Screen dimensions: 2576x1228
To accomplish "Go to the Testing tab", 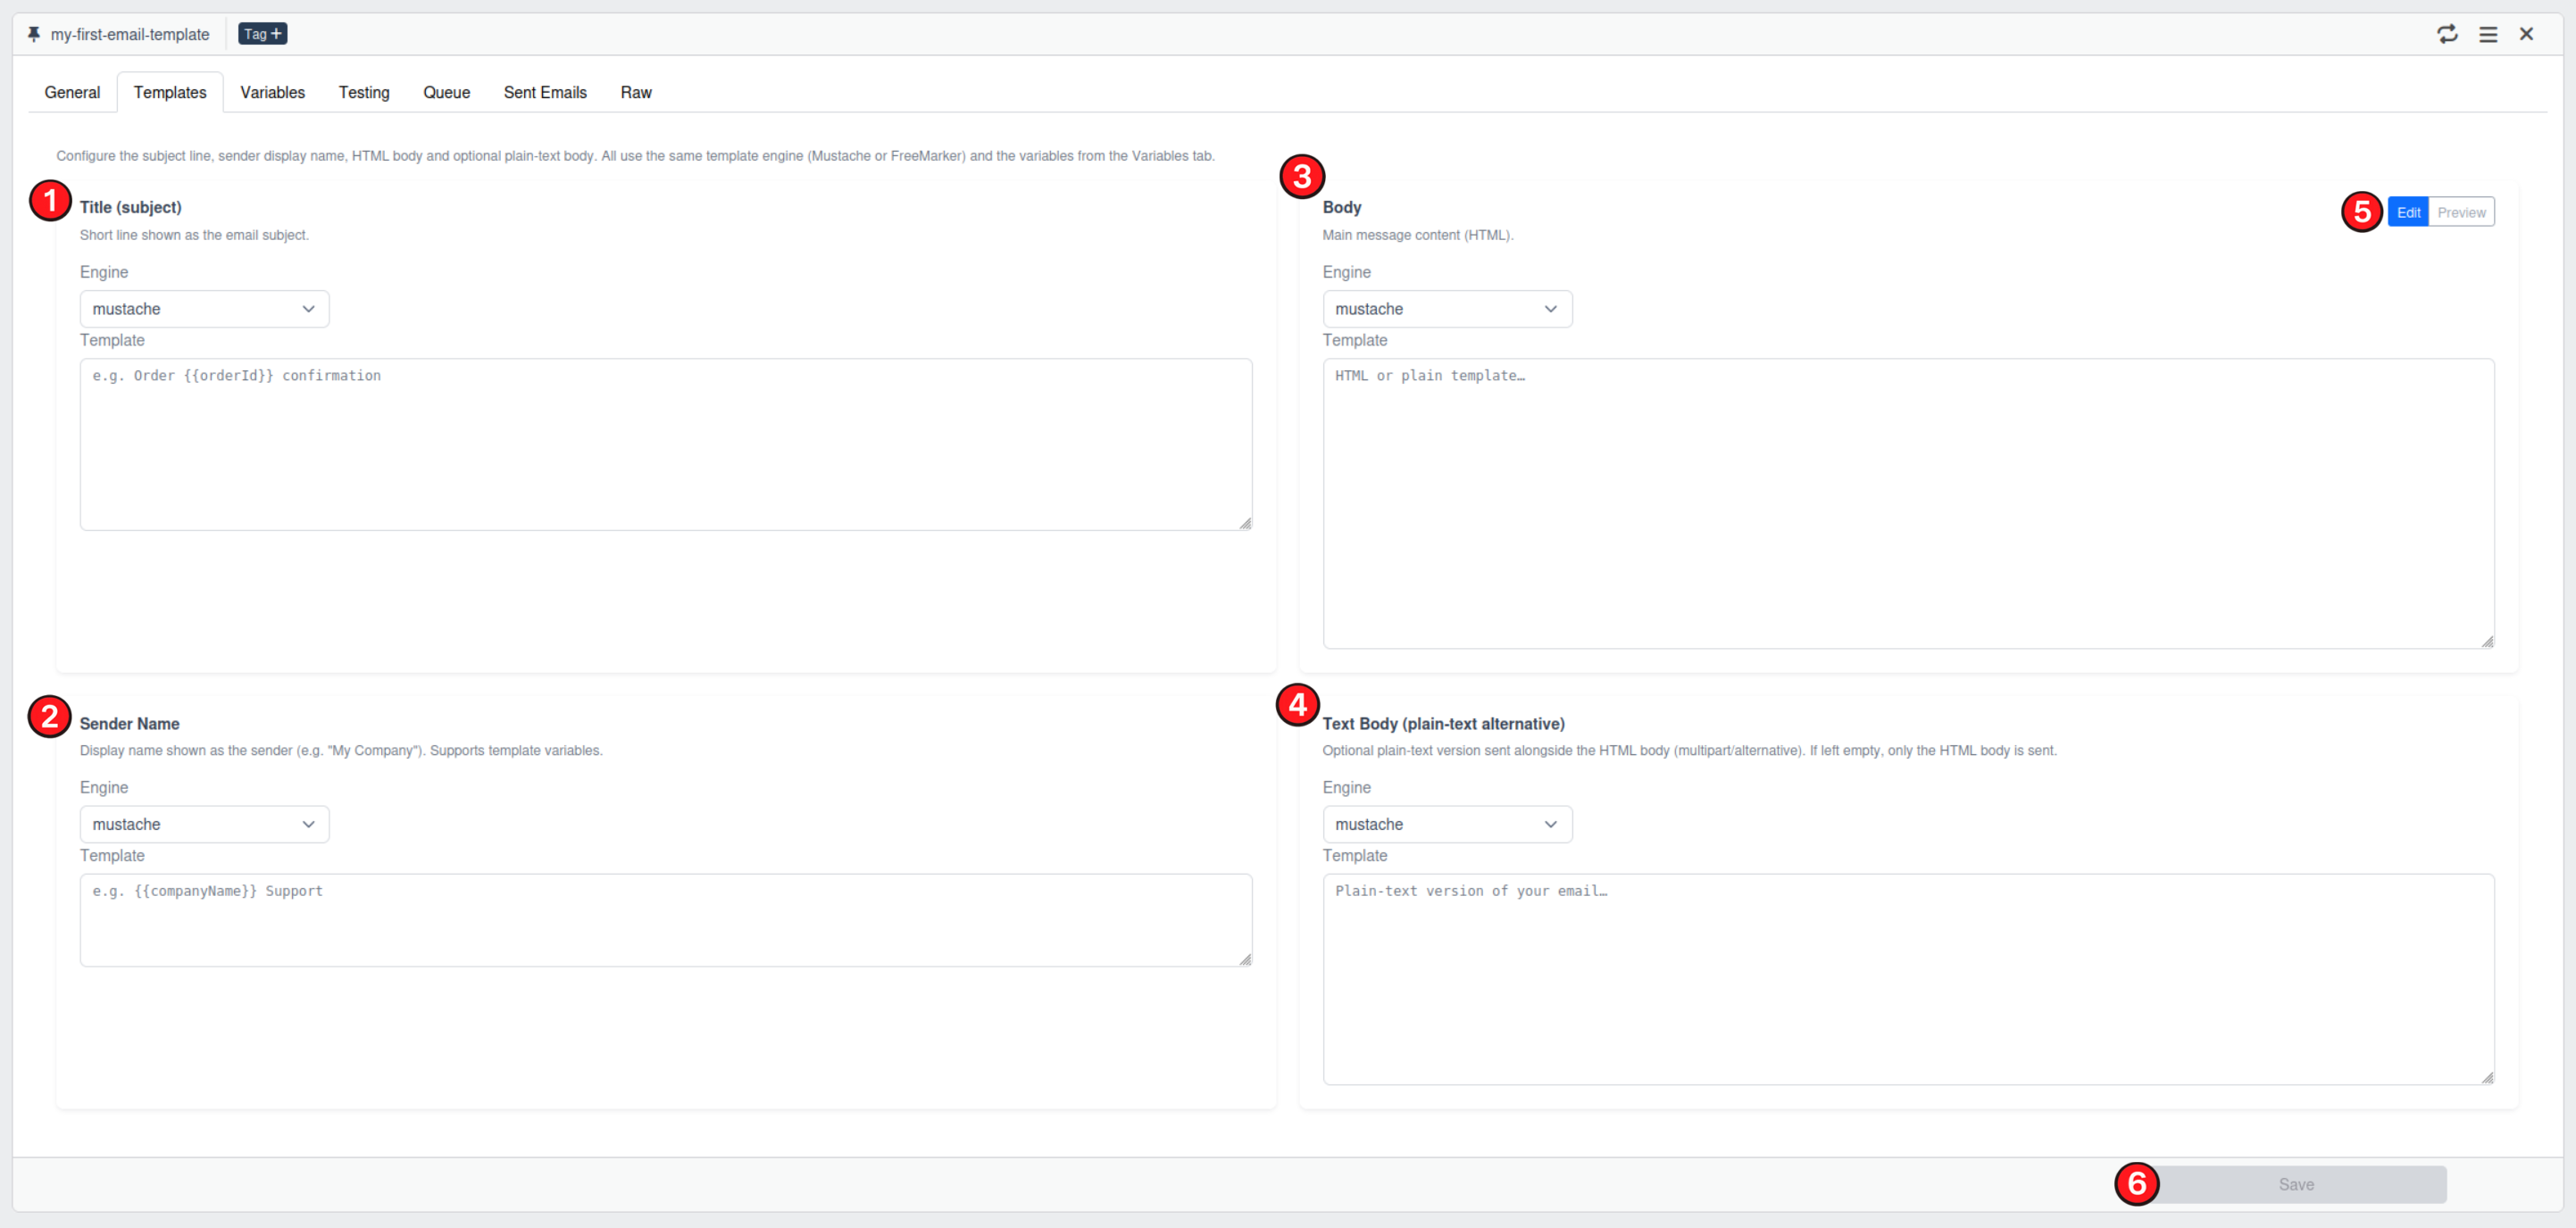I will pyautogui.click(x=364, y=92).
